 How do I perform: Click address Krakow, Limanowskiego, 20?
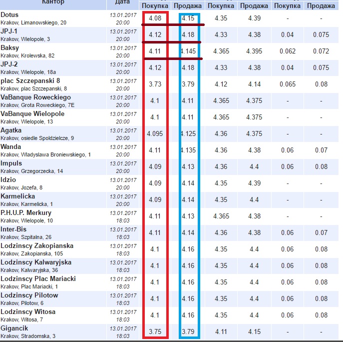[x=33, y=23]
